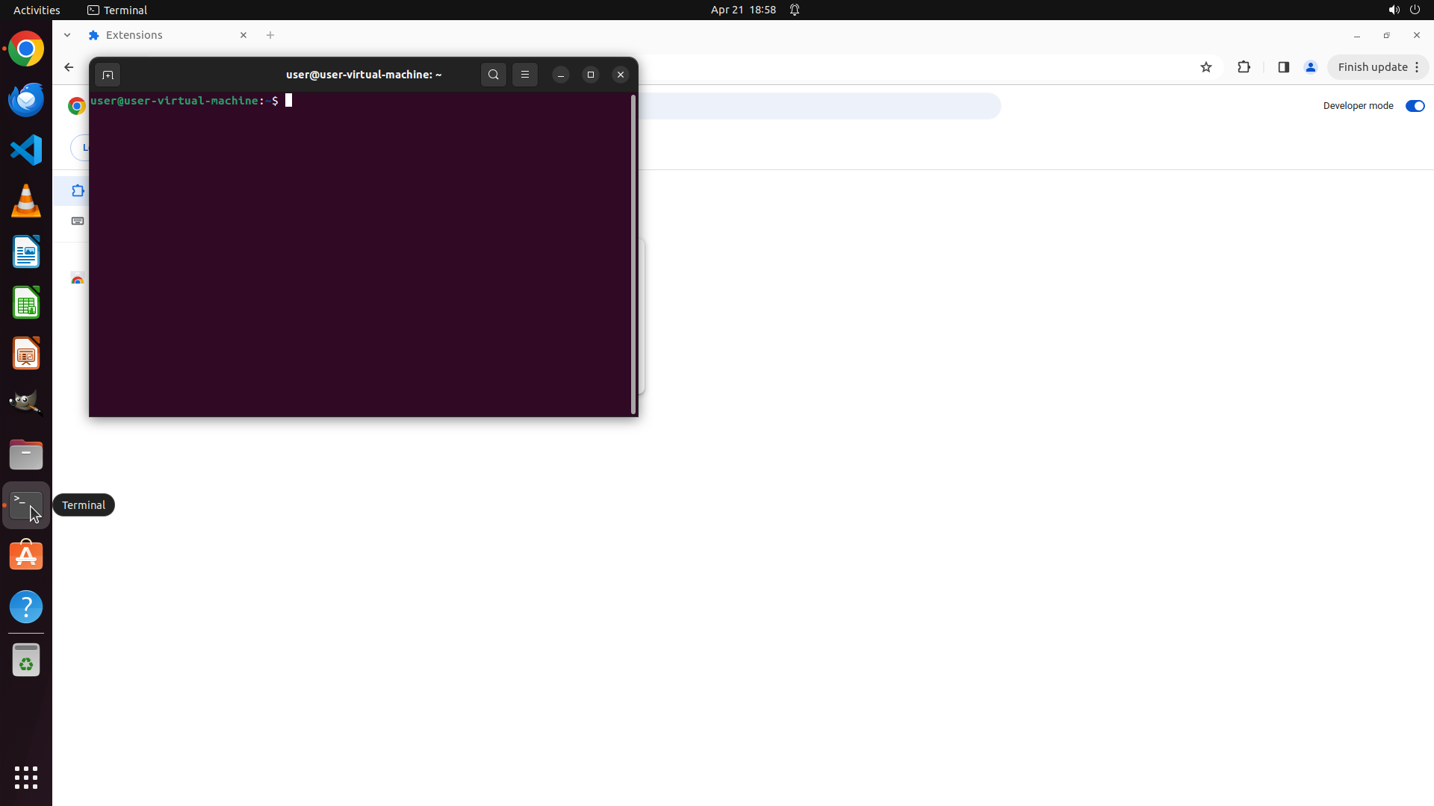
Task: Launch Visual Studio Code from dock
Action: tap(26, 150)
